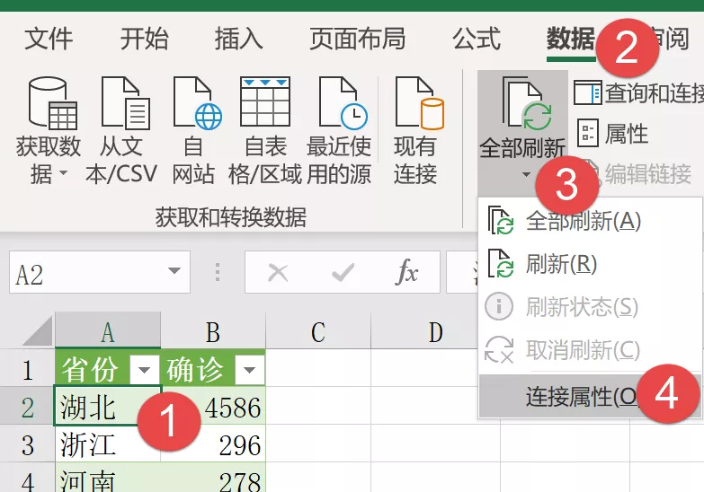The image size is (704, 492).
Task: Select row 1 header
Action: pos(27,370)
